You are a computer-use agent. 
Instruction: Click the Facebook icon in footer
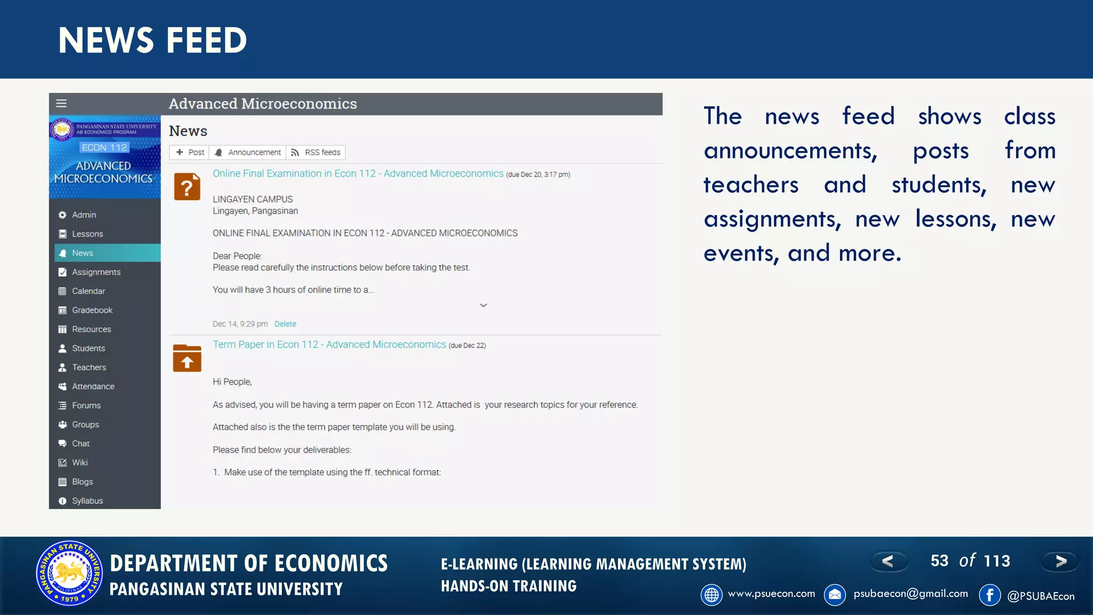click(990, 595)
